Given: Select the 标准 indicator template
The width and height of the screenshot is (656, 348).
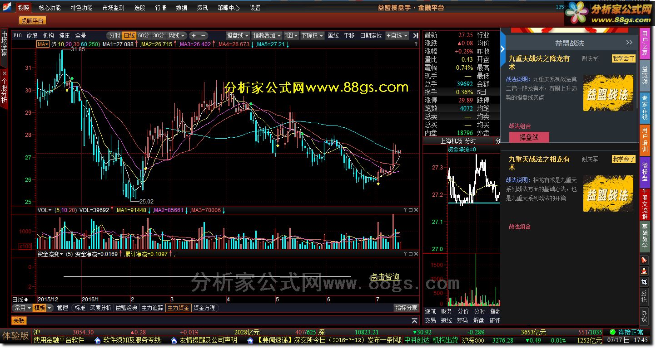Looking at the screenshot, I should click(80, 308).
